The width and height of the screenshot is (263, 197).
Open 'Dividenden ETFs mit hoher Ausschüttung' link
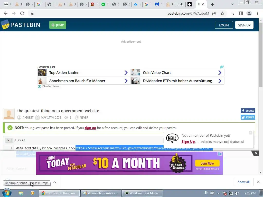[x=178, y=81]
